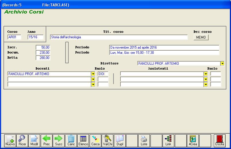Viewport: 231px width, 149px height.
Task: Click the Ruolo field containing DOI
Action: (x=103, y=74)
